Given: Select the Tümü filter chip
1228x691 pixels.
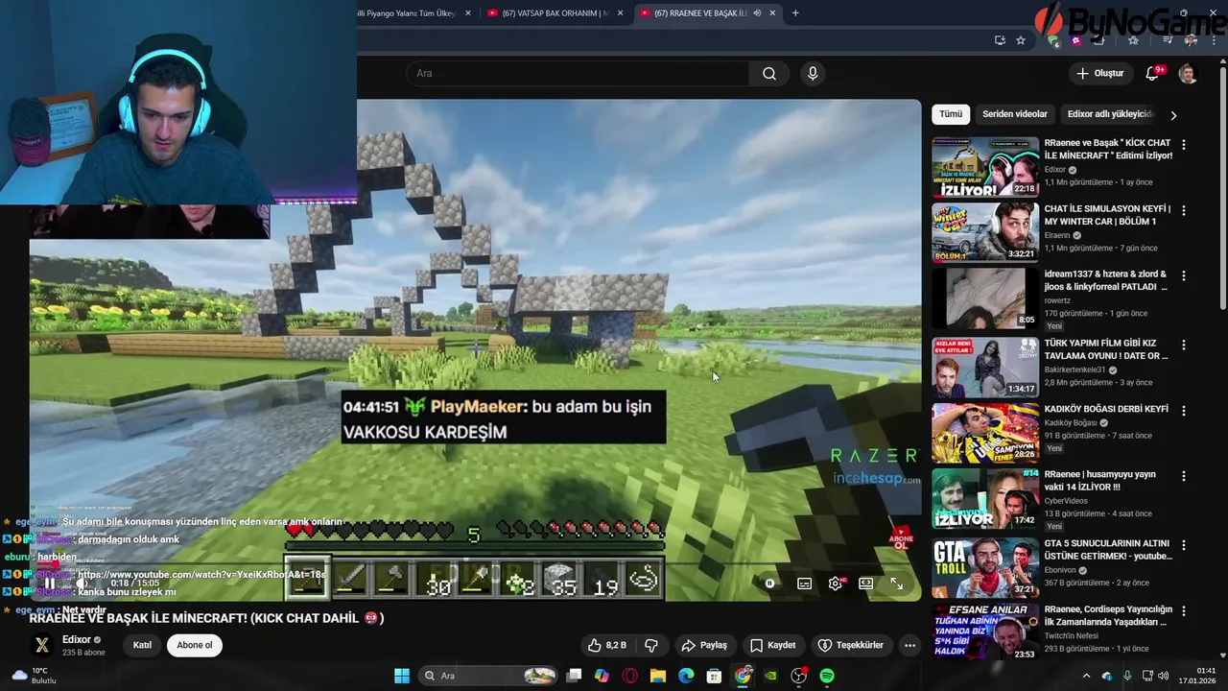Looking at the screenshot, I should [951, 114].
